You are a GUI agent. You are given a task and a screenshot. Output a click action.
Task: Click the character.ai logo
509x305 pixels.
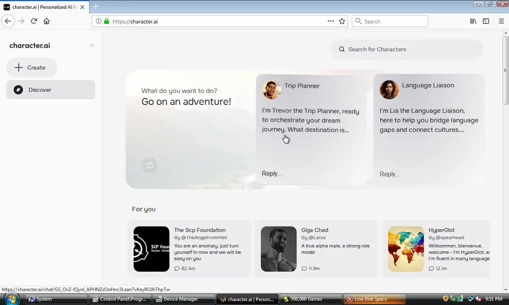point(30,45)
